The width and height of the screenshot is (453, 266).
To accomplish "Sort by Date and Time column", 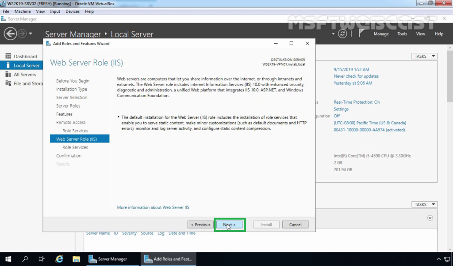I will (x=182, y=233).
